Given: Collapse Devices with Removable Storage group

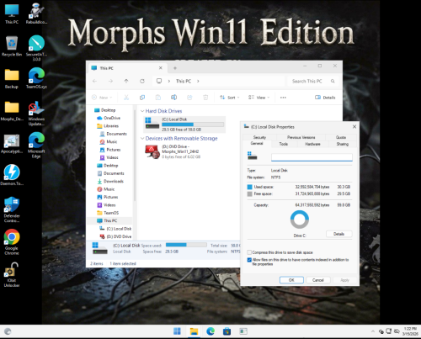Looking at the screenshot, I should (x=142, y=139).
